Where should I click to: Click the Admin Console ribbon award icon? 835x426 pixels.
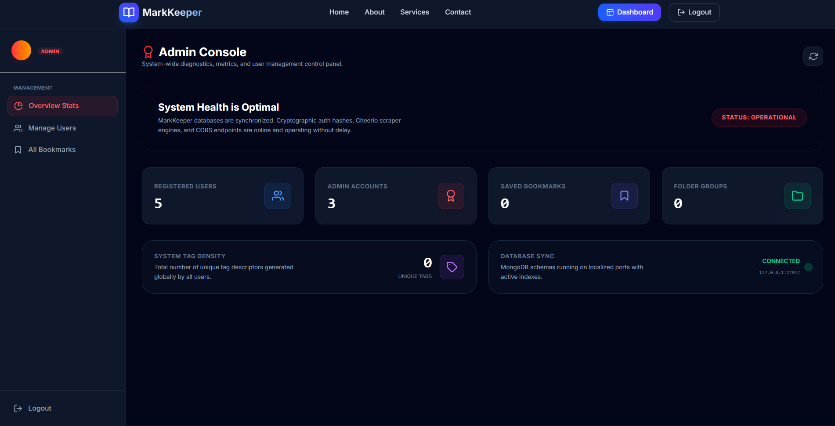[x=148, y=52]
